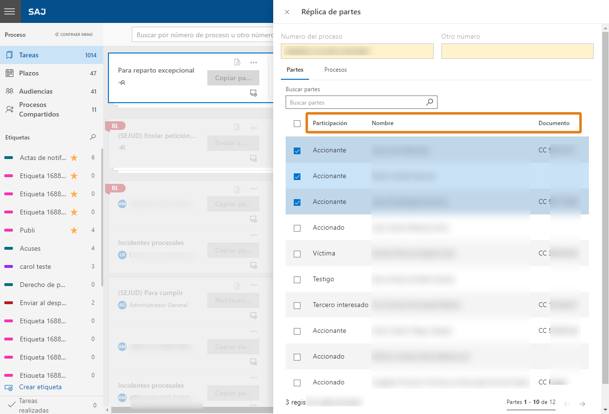Unstar the Publi tag

click(74, 230)
